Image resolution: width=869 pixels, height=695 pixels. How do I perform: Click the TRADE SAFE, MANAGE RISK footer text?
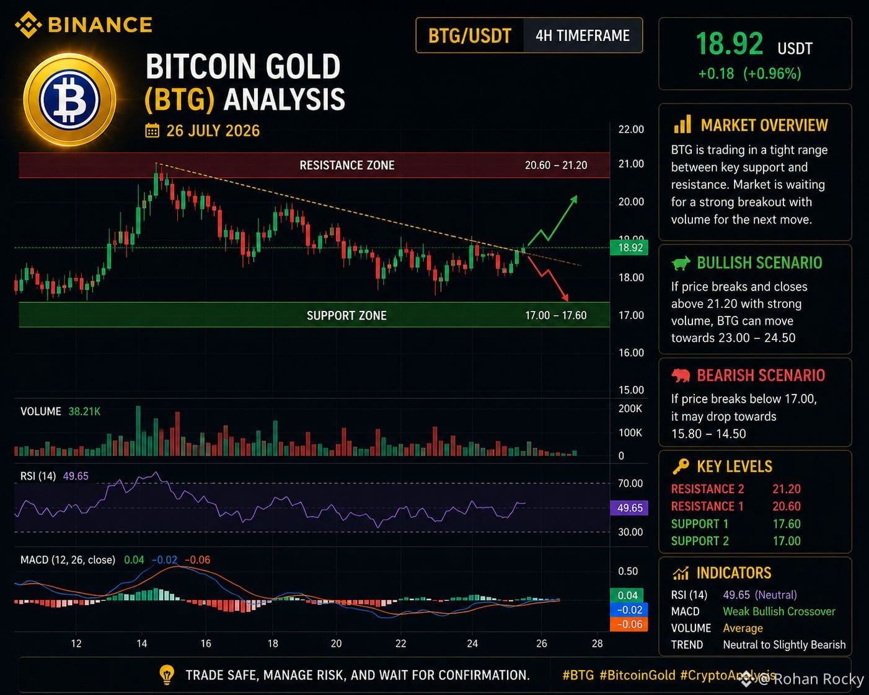coord(358,675)
